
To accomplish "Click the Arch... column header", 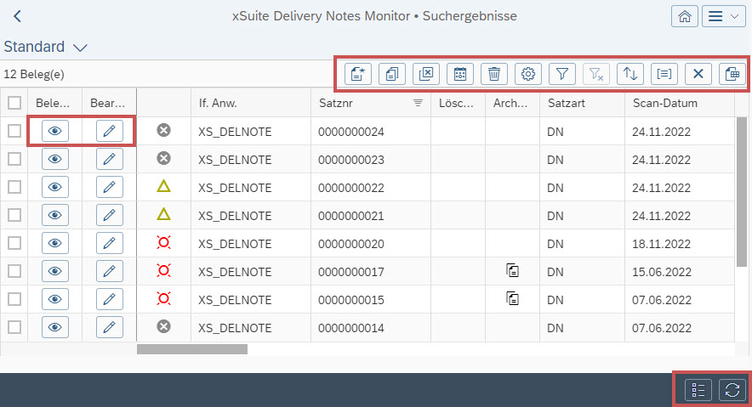I will tap(510, 103).
